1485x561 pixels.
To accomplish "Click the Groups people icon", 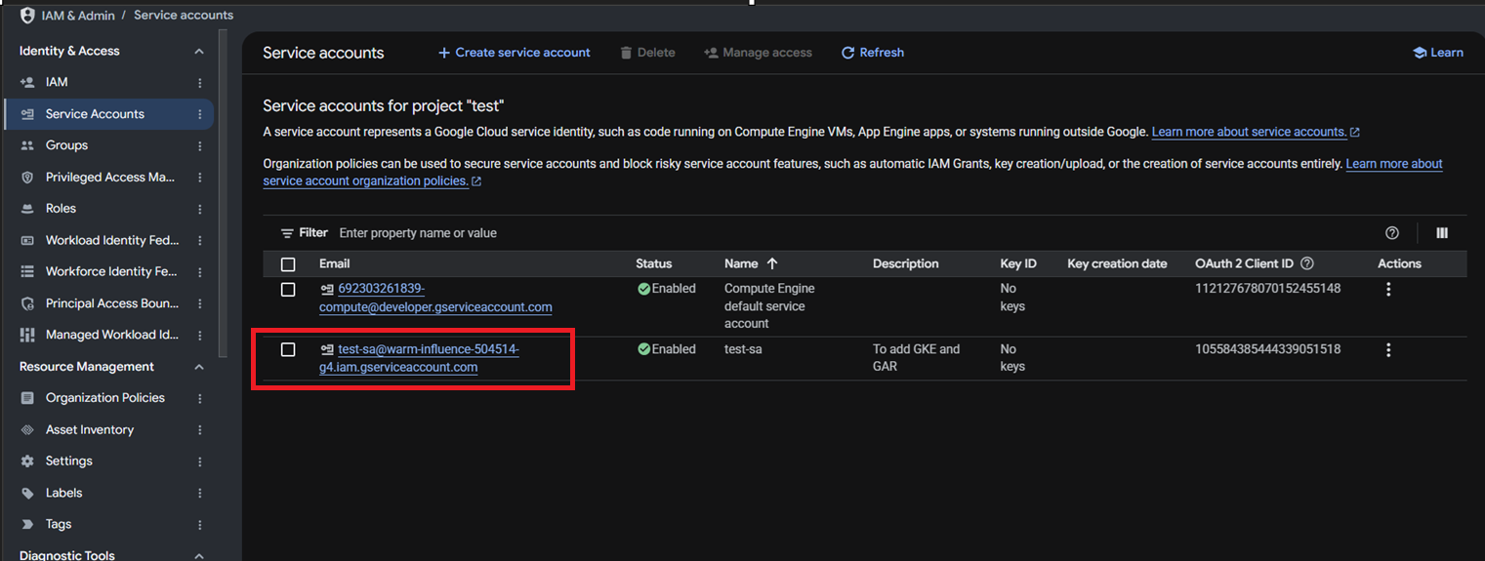I will [27, 145].
